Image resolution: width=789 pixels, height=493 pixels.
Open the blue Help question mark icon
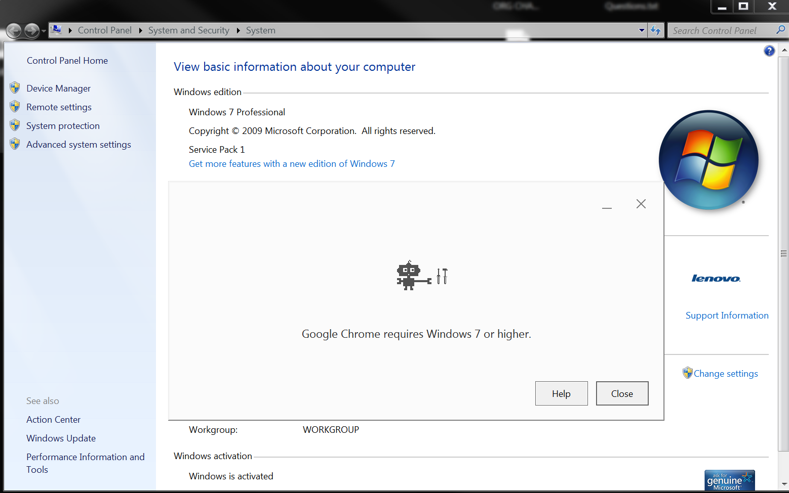pos(769,51)
